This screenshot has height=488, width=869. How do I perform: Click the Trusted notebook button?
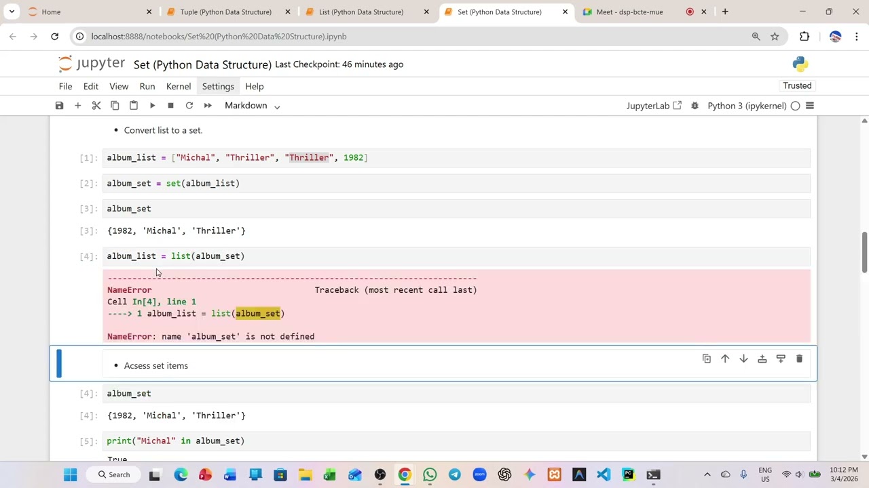point(797,86)
